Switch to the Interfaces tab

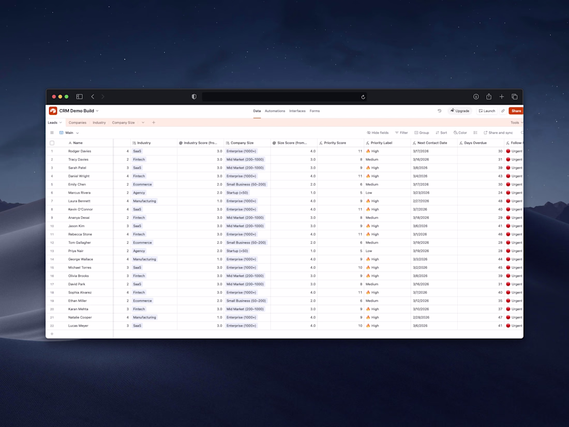[297, 111]
